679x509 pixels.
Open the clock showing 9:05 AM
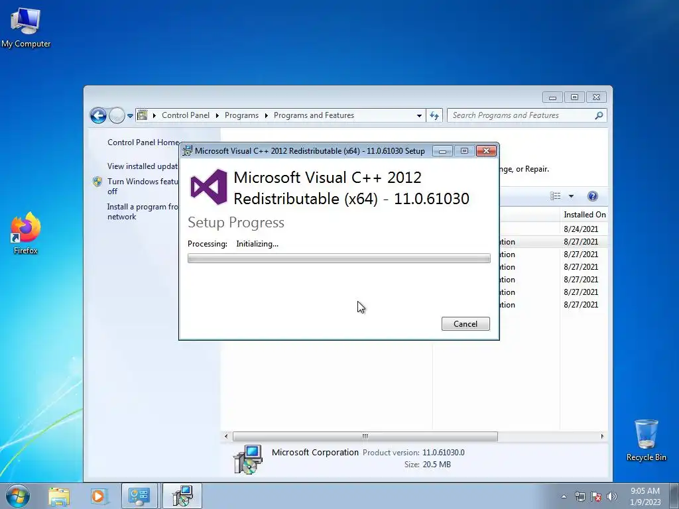click(645, 496)
